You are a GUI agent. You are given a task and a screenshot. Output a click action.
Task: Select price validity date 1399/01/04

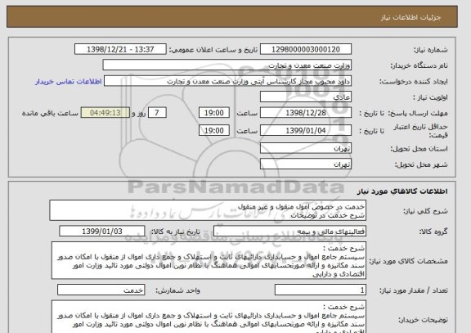tap(306, 130)
